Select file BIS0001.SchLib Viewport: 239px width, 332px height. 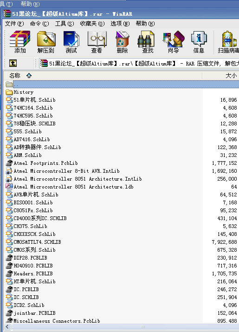click(x=33, y=202)
